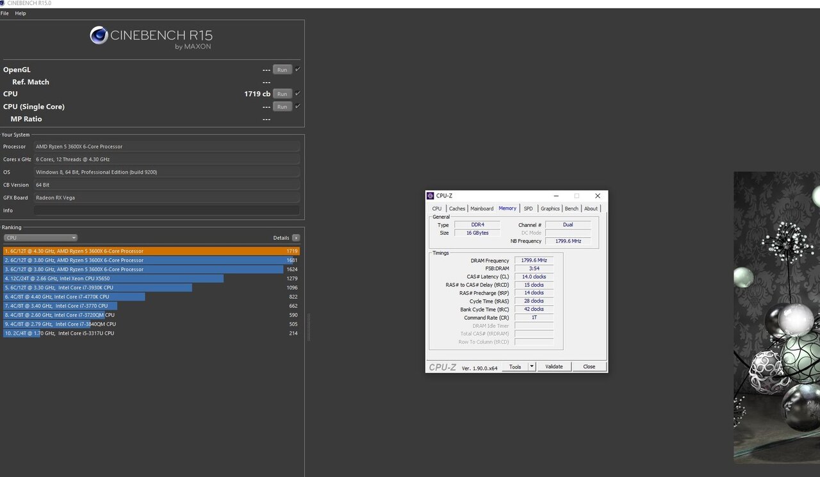Click the DRAM Frequency 1799.6 MHz value

(534, 260)
